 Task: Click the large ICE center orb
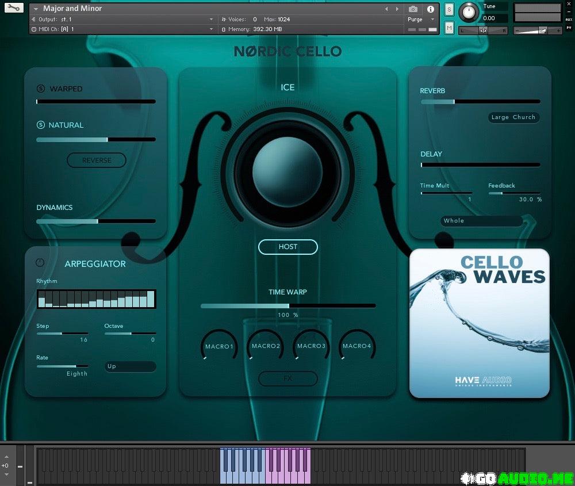pyautogui.click(x=287, y=172)
